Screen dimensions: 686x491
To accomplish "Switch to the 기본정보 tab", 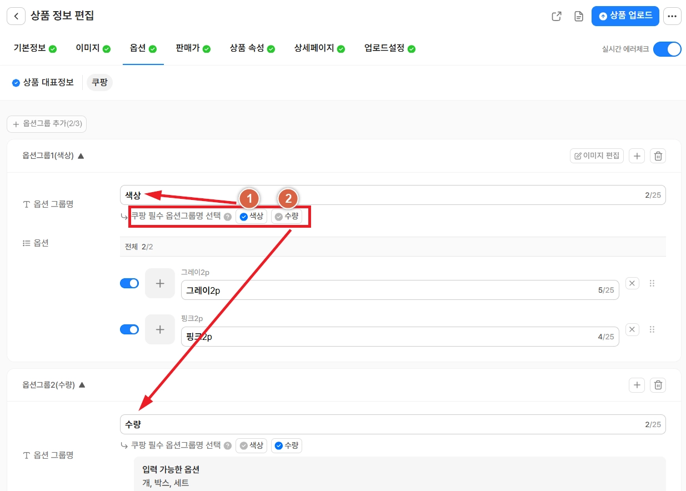I will [x=35, y=48].
